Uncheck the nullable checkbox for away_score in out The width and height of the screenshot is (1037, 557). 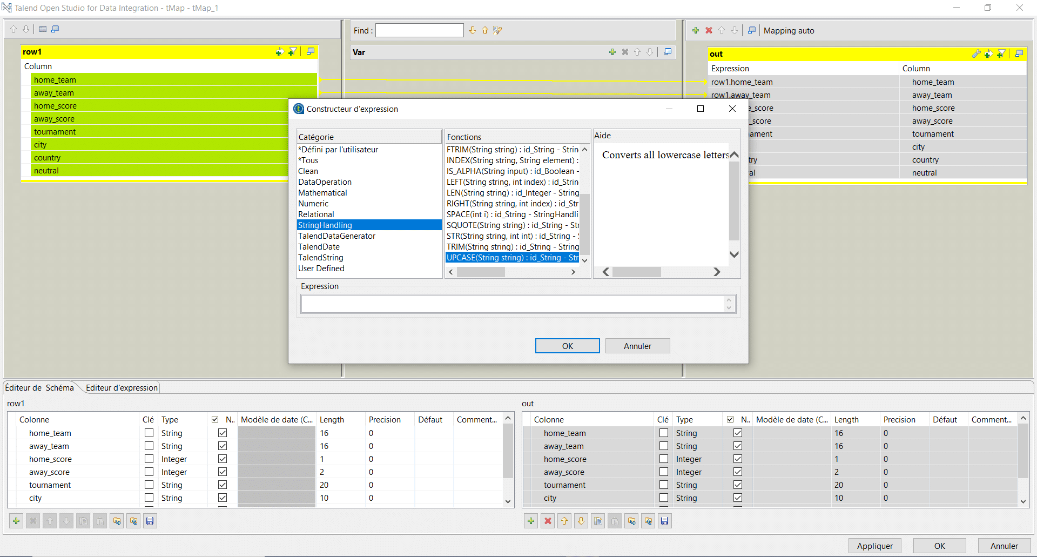[738, 472]
